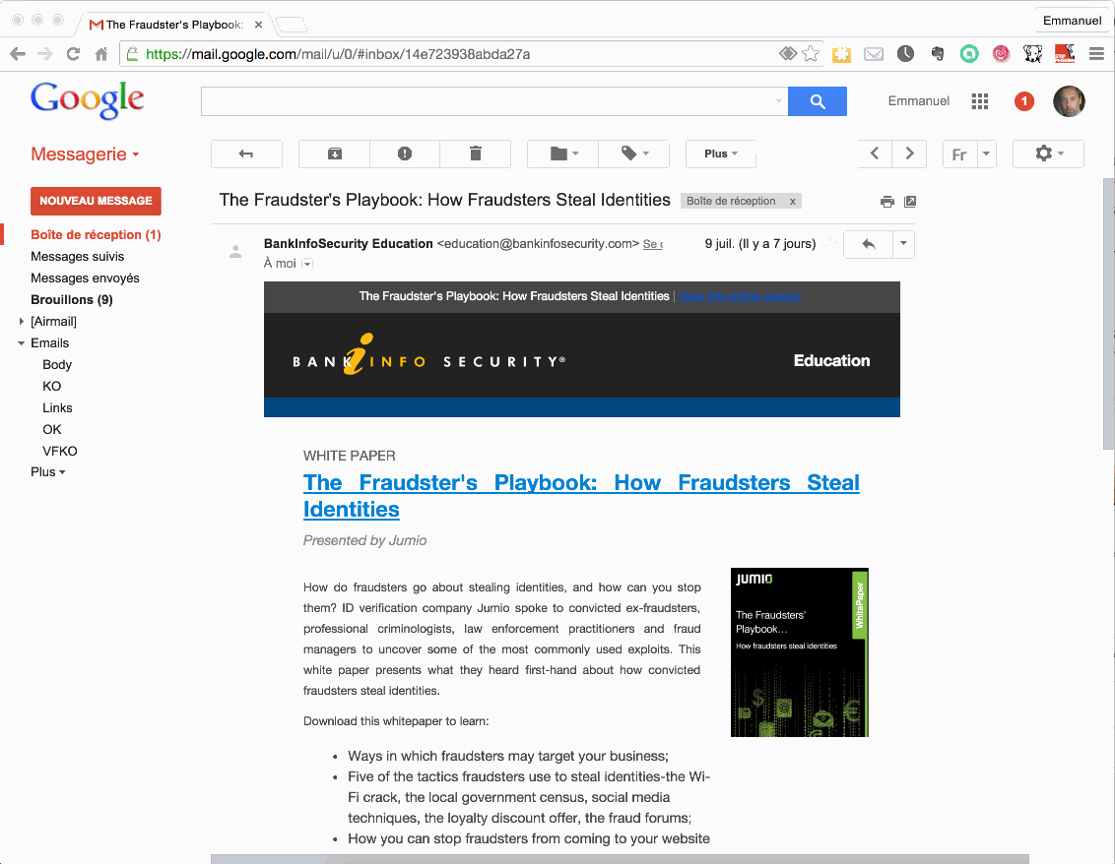Reply using the arrow beside the date

[868, 244]
